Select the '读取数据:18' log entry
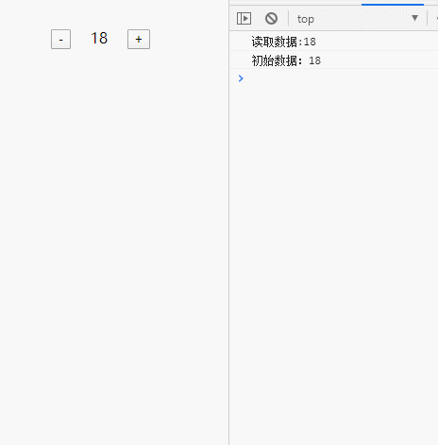Screen dimensions: 438x445 pyautogui.click(x=334, y=42)
